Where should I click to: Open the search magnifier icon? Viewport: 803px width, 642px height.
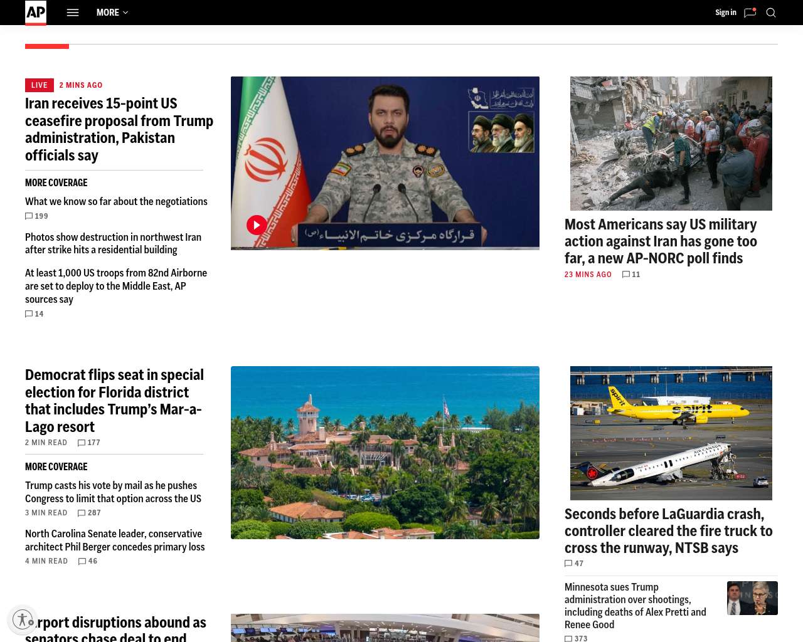click(771, 13)
